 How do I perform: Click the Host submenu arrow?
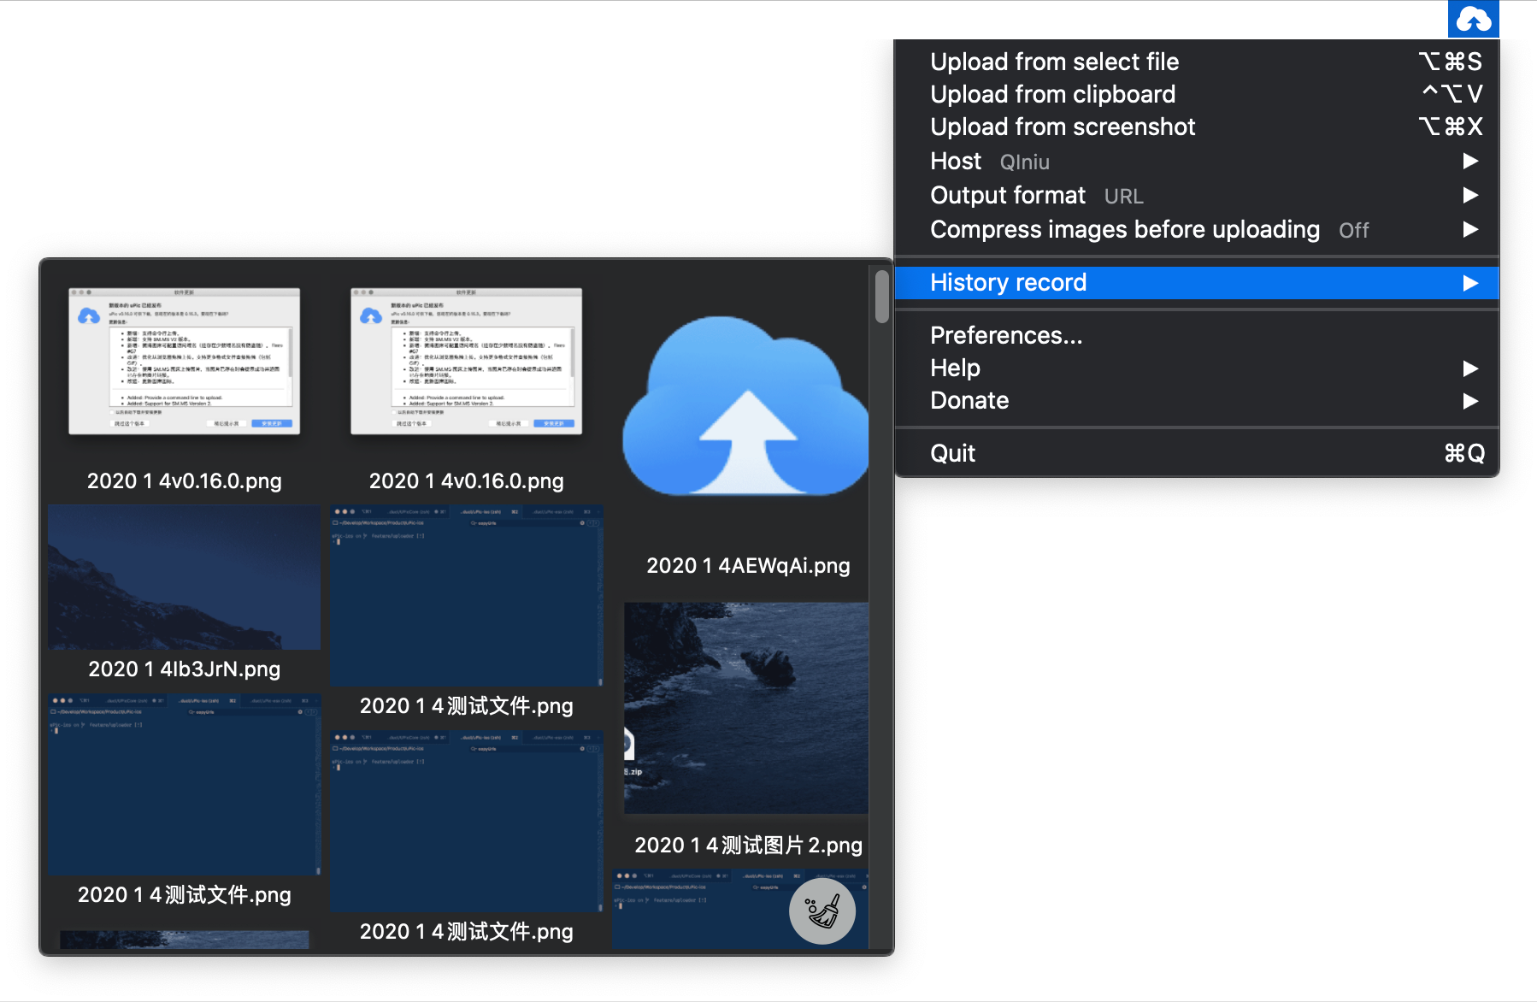point(1470,161)
